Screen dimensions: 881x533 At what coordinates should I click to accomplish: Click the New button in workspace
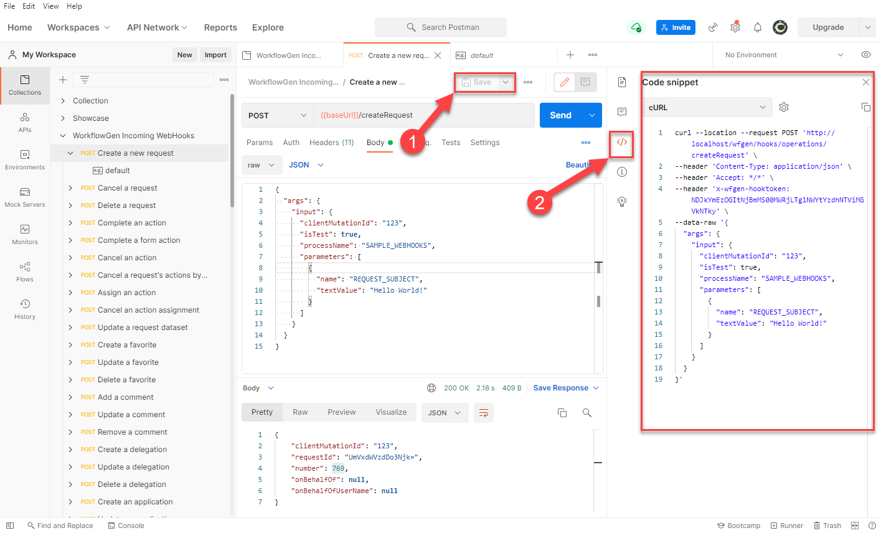185,55
